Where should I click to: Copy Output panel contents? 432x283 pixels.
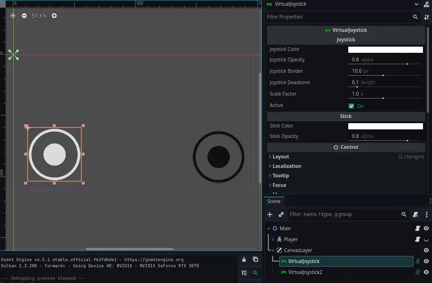pyautogui.click(x=255, y=259)
